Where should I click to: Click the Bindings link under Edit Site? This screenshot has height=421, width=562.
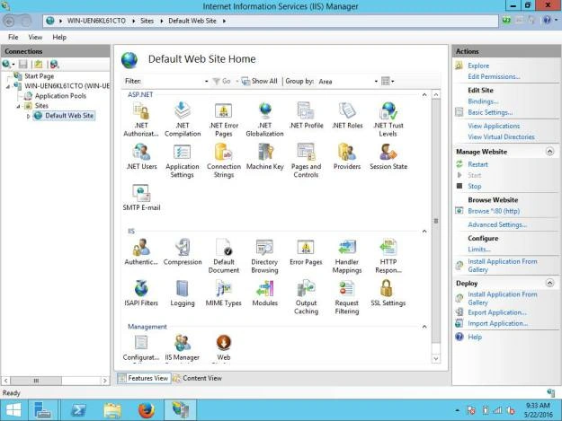483,101
